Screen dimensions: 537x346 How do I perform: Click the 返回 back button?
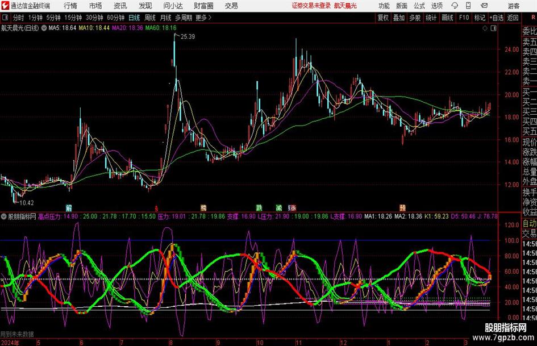[x=513, y=18]
